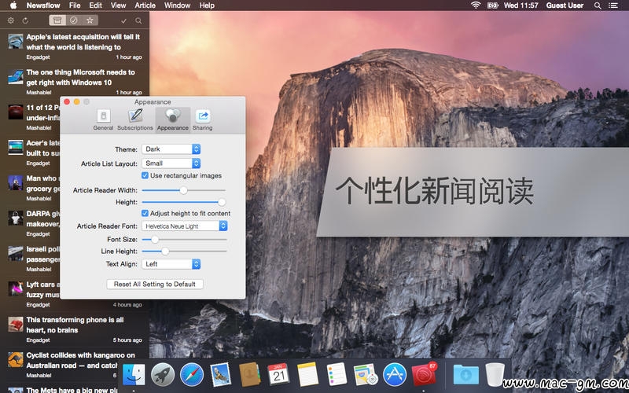Open Article Reader Font dropdown

[185, 226]
